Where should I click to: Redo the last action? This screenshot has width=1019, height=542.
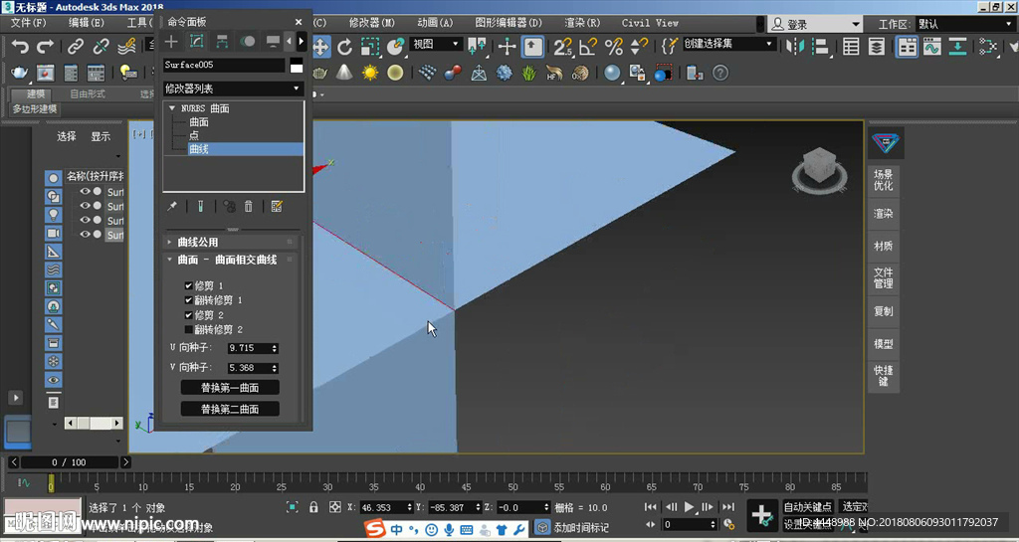45,47
